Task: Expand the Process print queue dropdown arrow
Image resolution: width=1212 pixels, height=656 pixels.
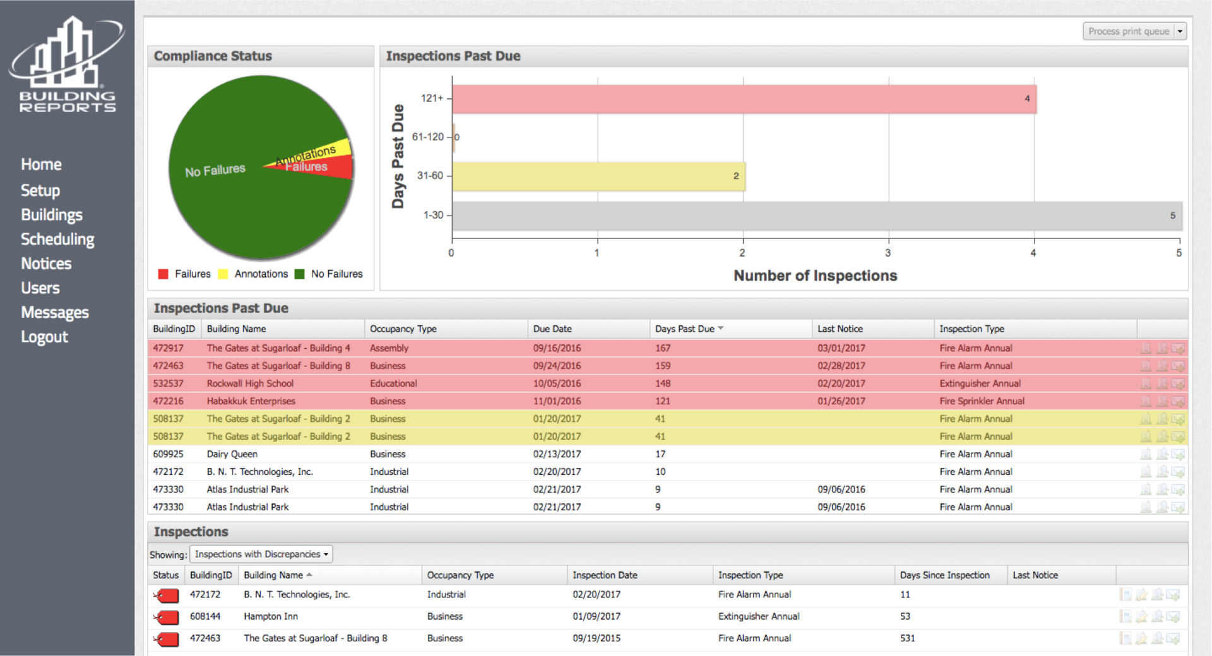Action: [1180, 32]
